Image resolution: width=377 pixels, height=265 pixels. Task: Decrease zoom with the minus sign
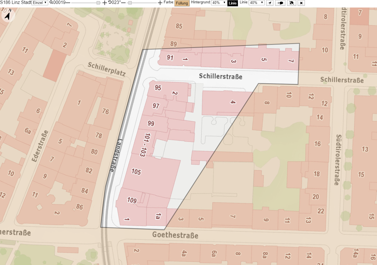(68, 3)
